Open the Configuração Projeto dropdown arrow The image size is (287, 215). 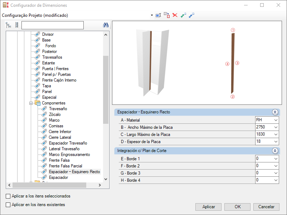point(152,15)
